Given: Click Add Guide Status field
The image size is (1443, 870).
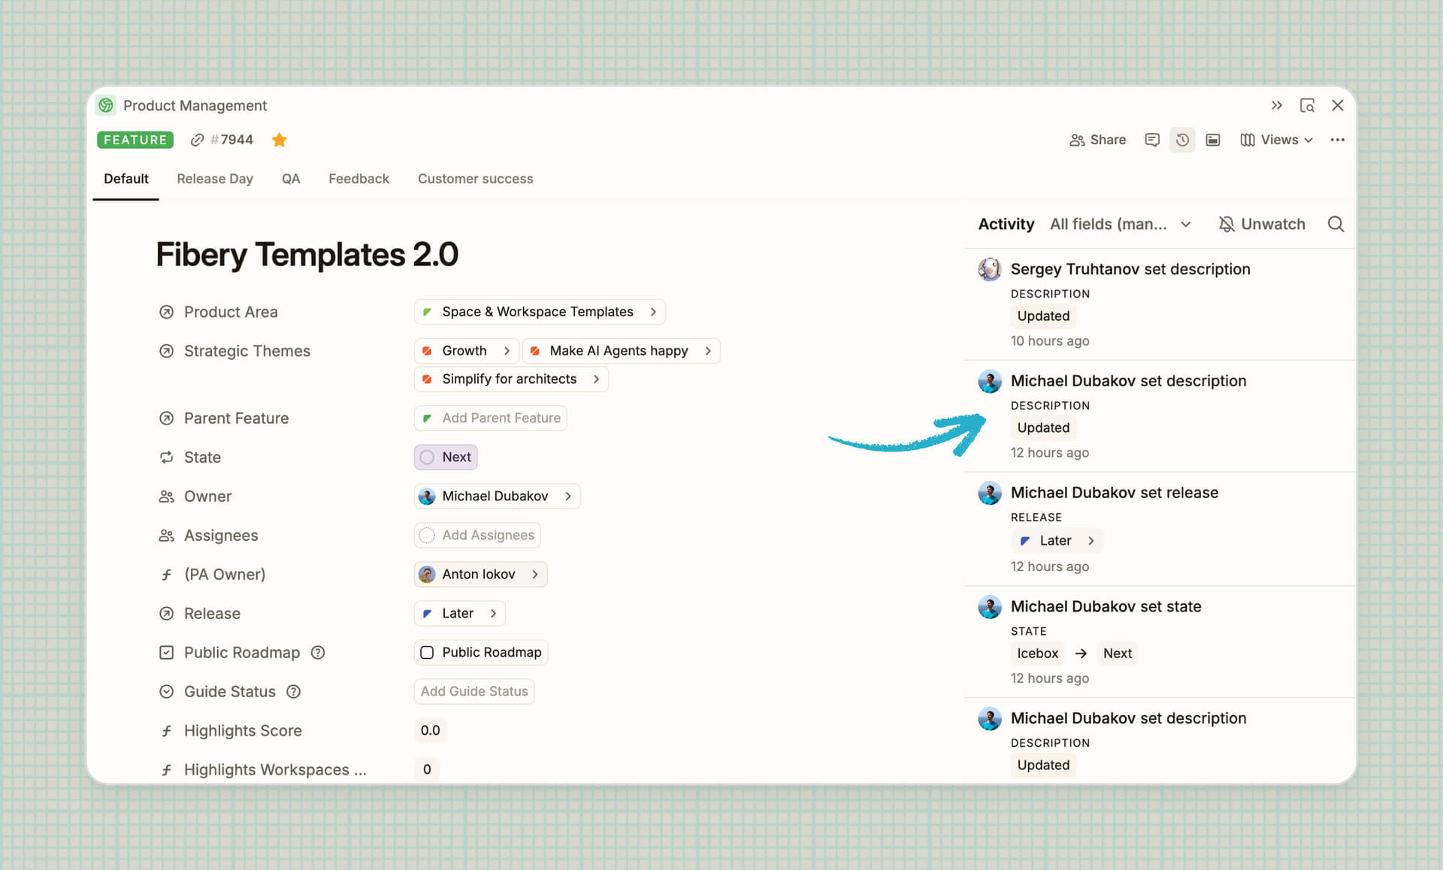Looking at the screenshot, I should (x=474, y=691).
